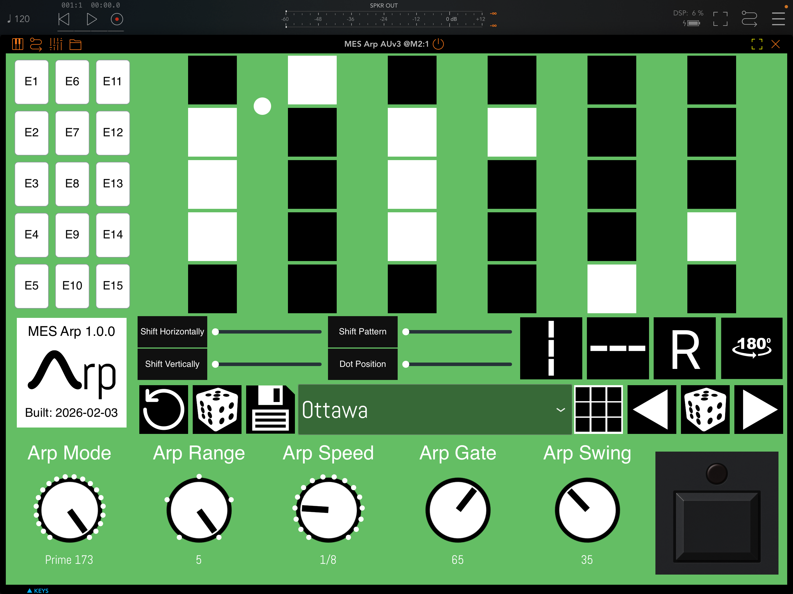Toggle fourth-row white cell in sixth column
The image size is (793, 594).
pos(712,236)
